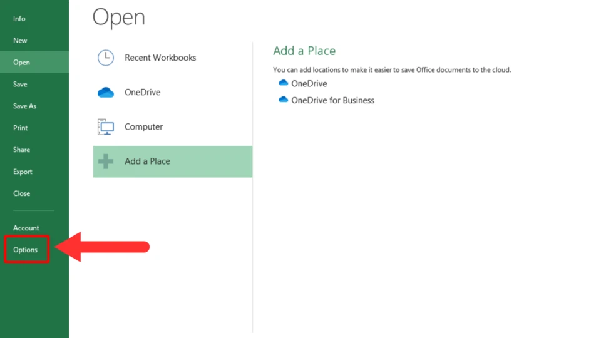Go to Print in the sidebar
601x338 pixels.
click(x=20, y=128)
